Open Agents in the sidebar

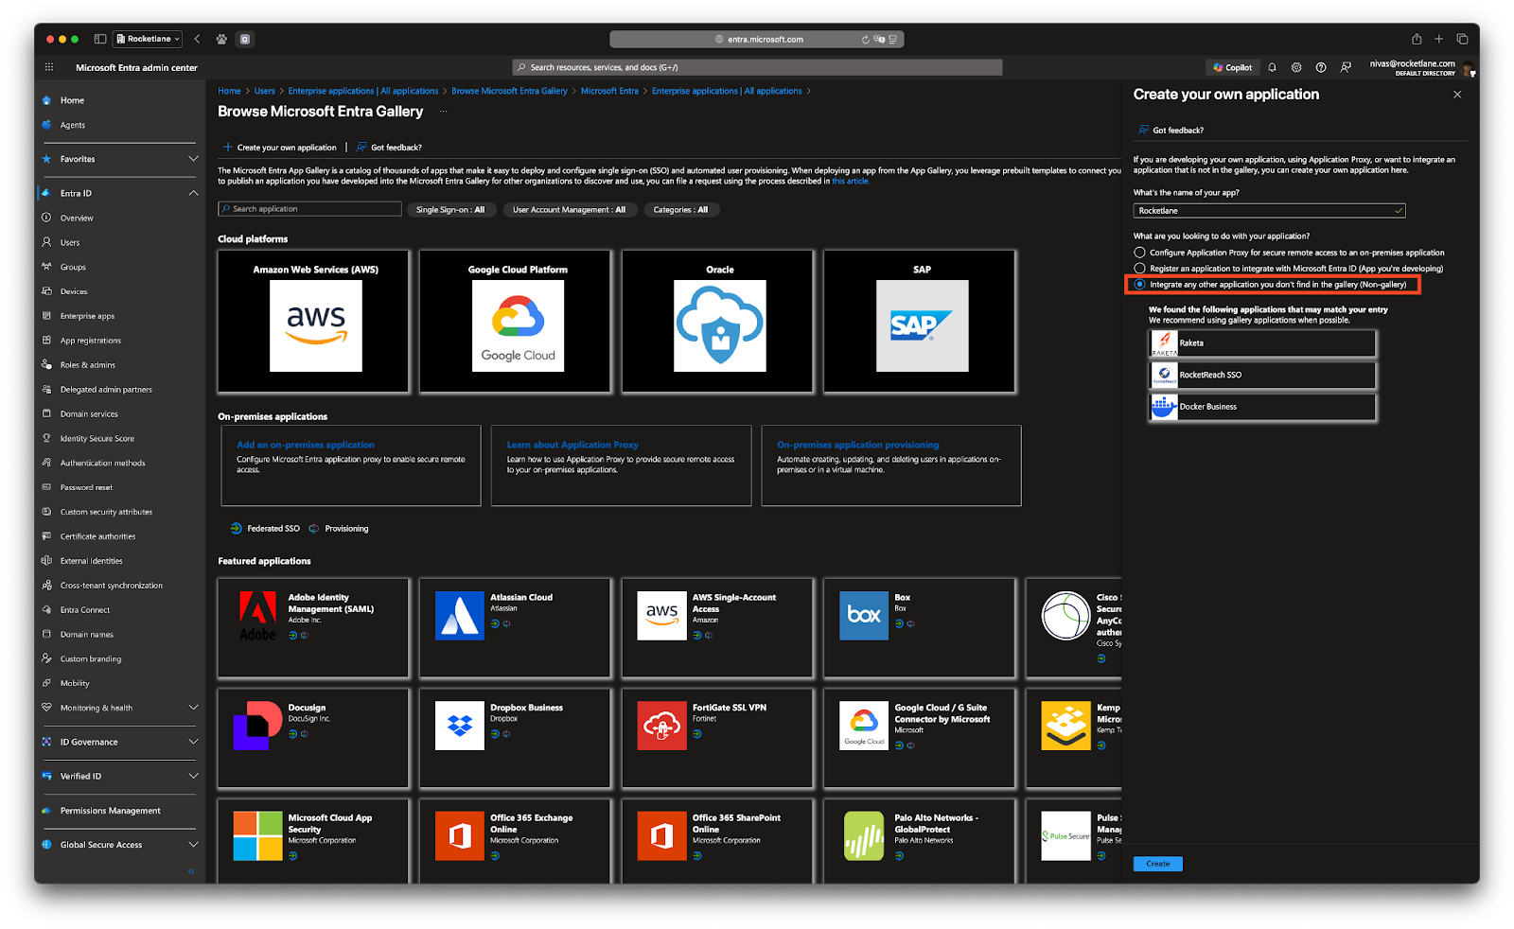click(x=72, y=125)
